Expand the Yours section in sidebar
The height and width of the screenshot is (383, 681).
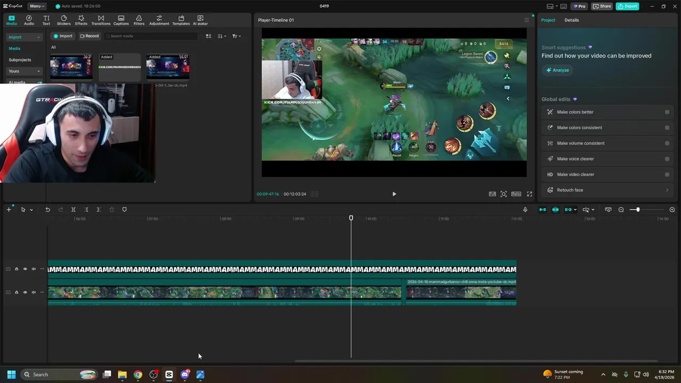pyautogui.click(x=38, y=71)
